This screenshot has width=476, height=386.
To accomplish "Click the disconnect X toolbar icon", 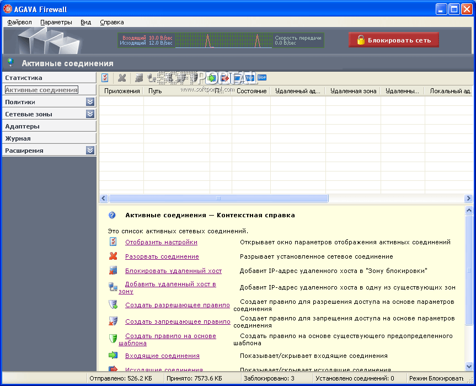I will point(122,78).
